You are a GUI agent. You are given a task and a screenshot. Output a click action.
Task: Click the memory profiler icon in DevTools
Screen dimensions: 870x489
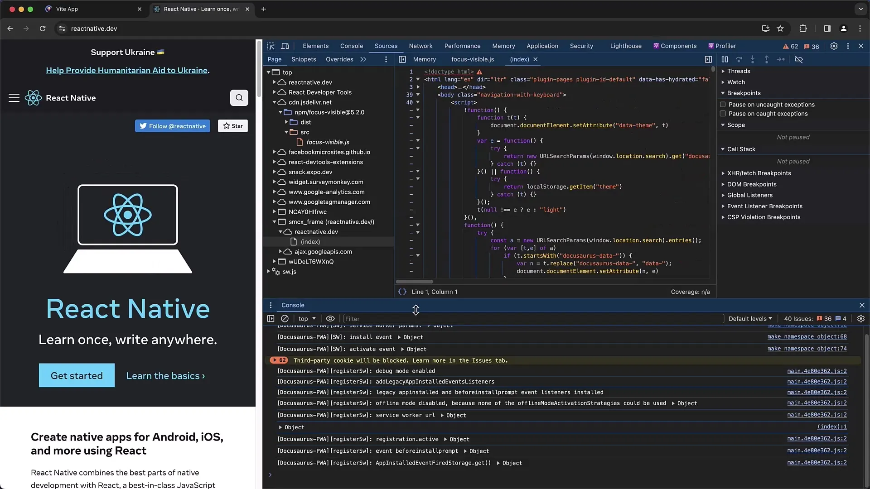click(x=504, y=46)
